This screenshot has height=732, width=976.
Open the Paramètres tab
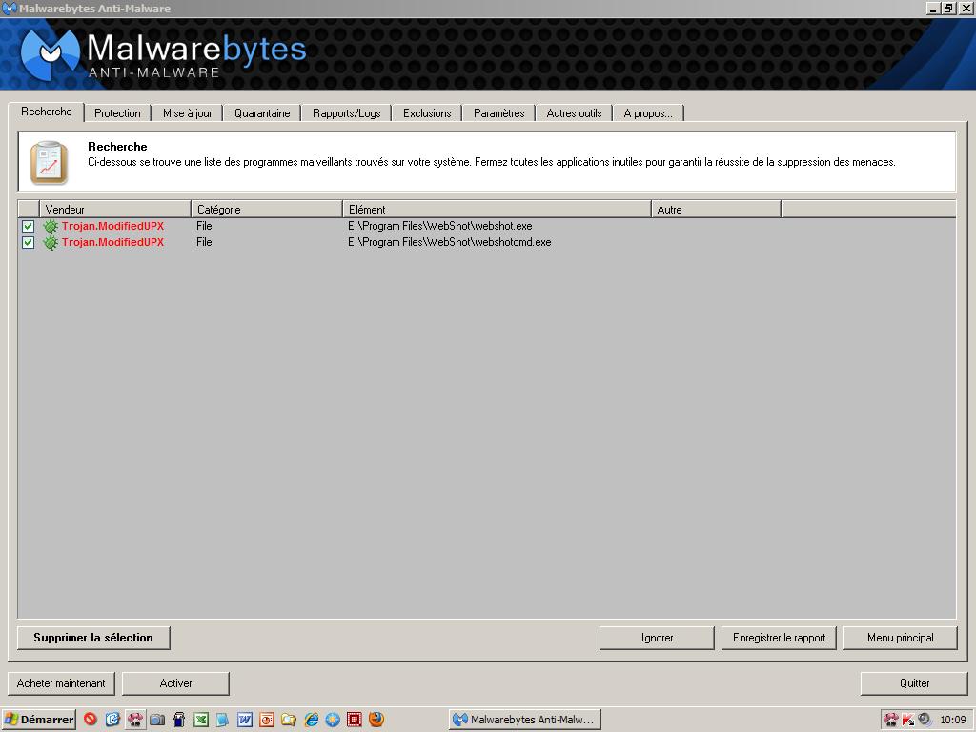[499, 113]
